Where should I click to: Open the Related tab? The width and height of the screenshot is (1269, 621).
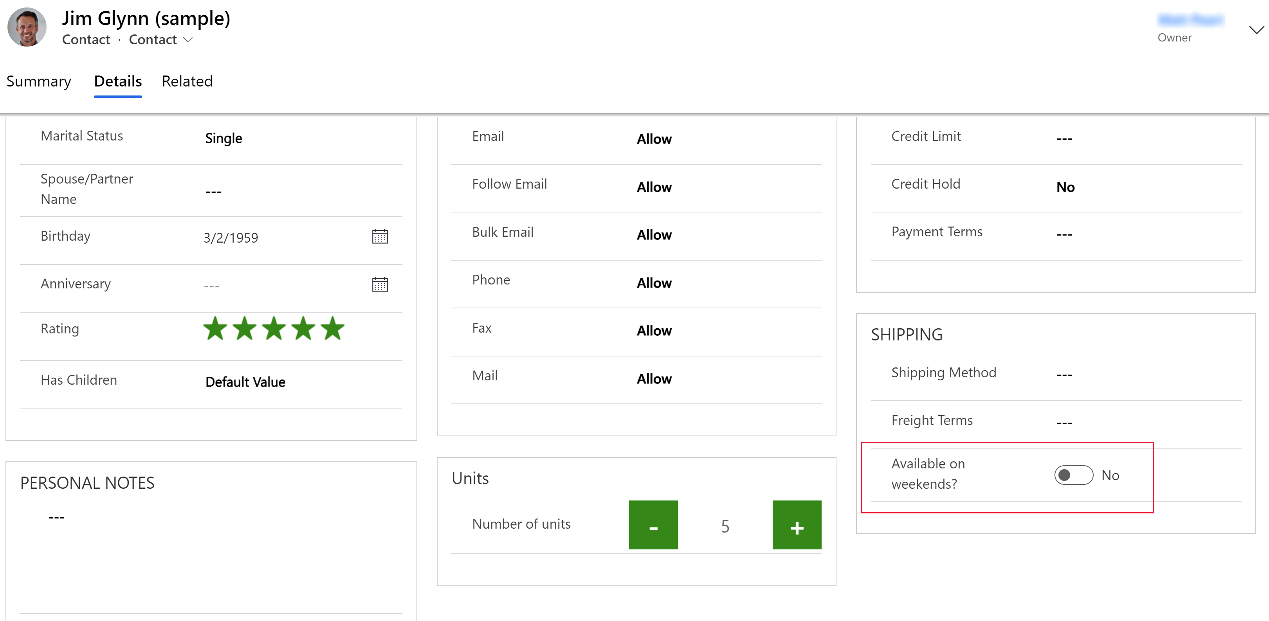pyautogui.click(x=186, y=81)
